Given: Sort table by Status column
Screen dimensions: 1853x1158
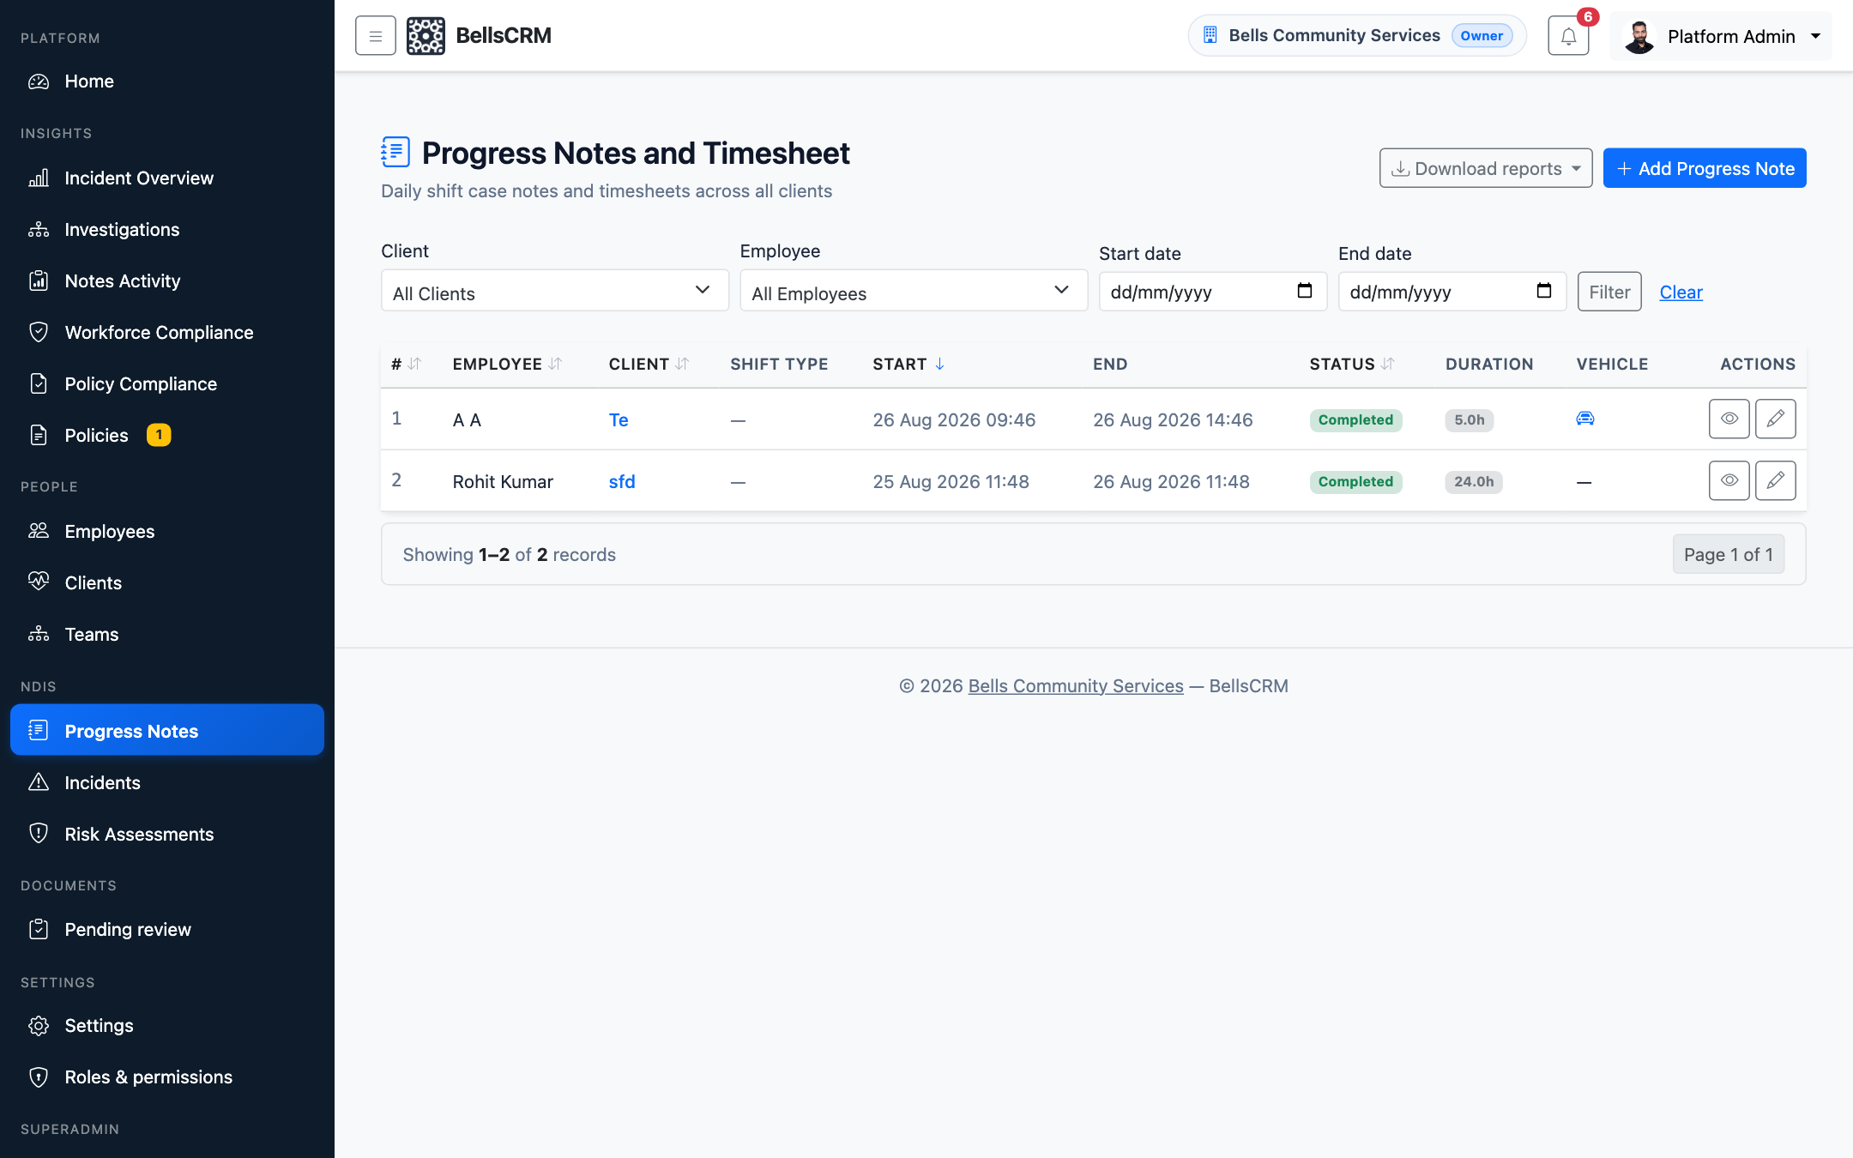Looking at the screenshot, I should coord(1351,364).
